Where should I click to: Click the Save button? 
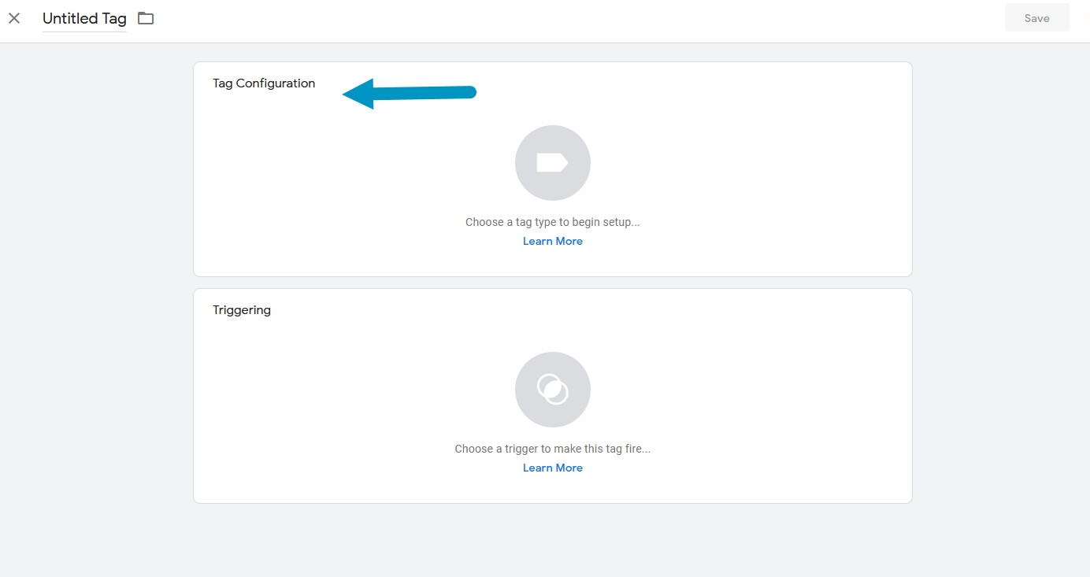tap(1036, 18)
